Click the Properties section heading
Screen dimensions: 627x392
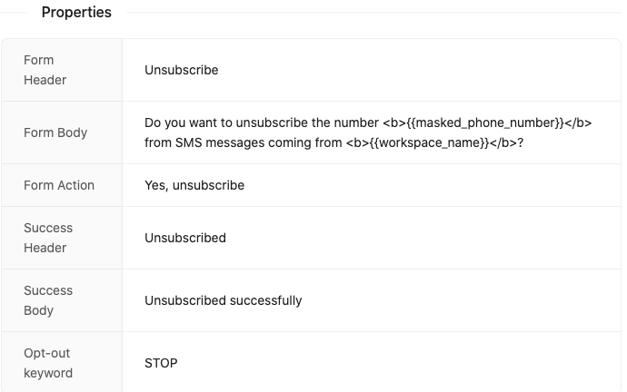click(x=76, y=13)
